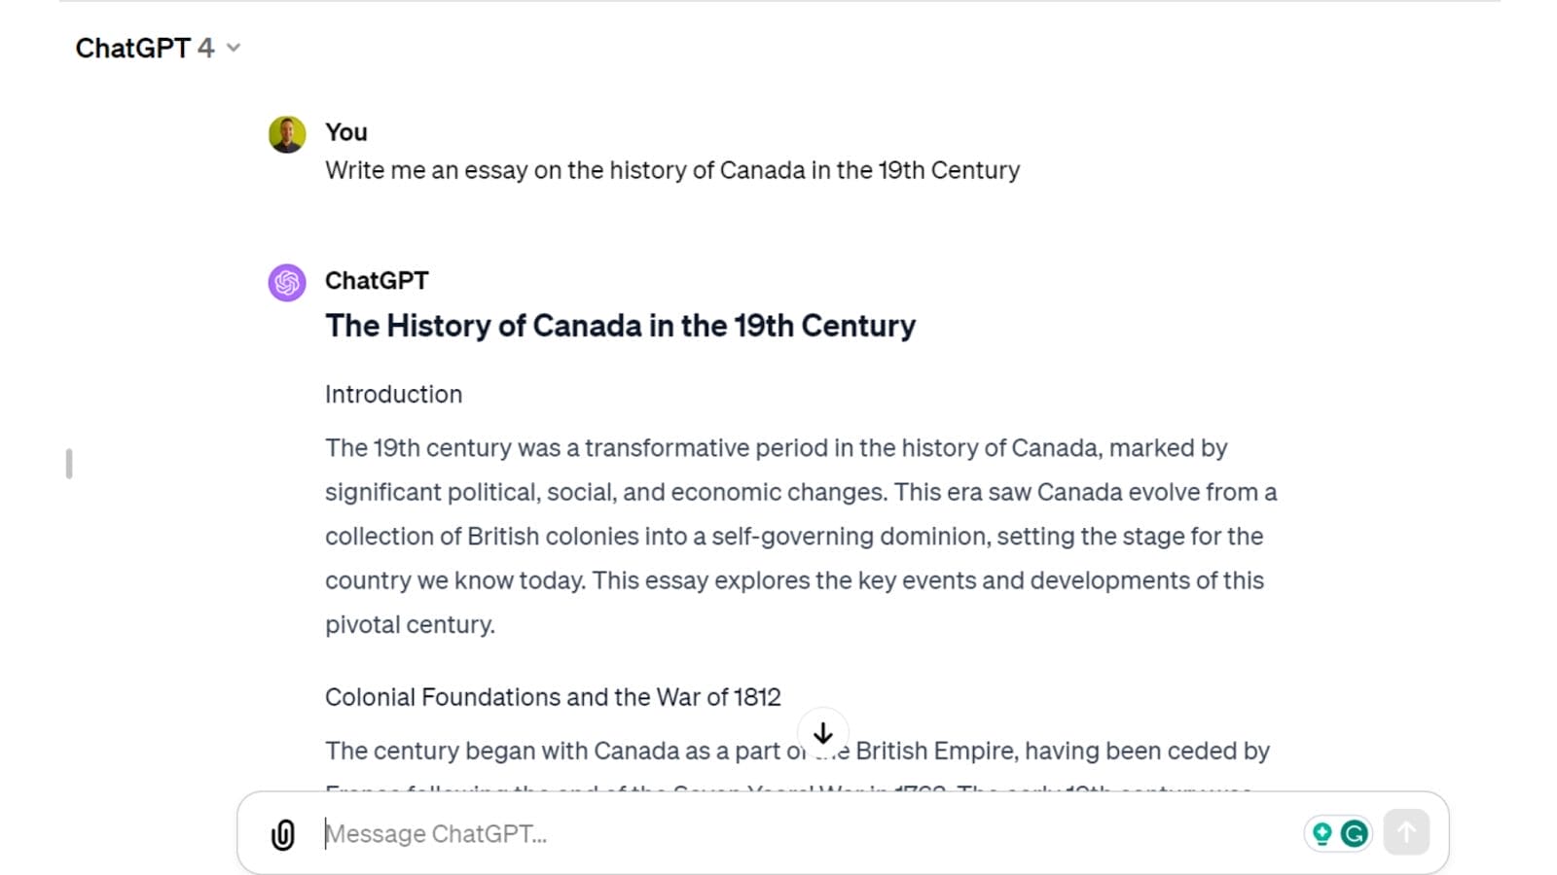Click the line starting "The century began with Canada"
This screenshot has width=1557, height=875.
(798, 752)
